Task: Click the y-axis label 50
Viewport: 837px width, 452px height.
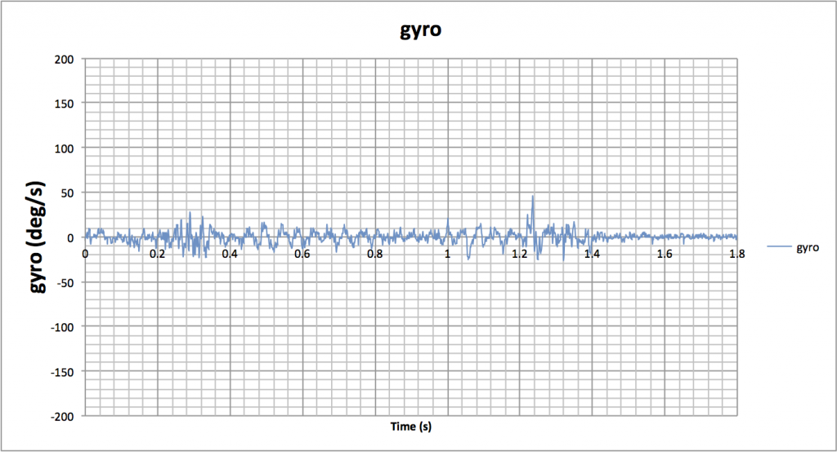Action: pos(67,193)
